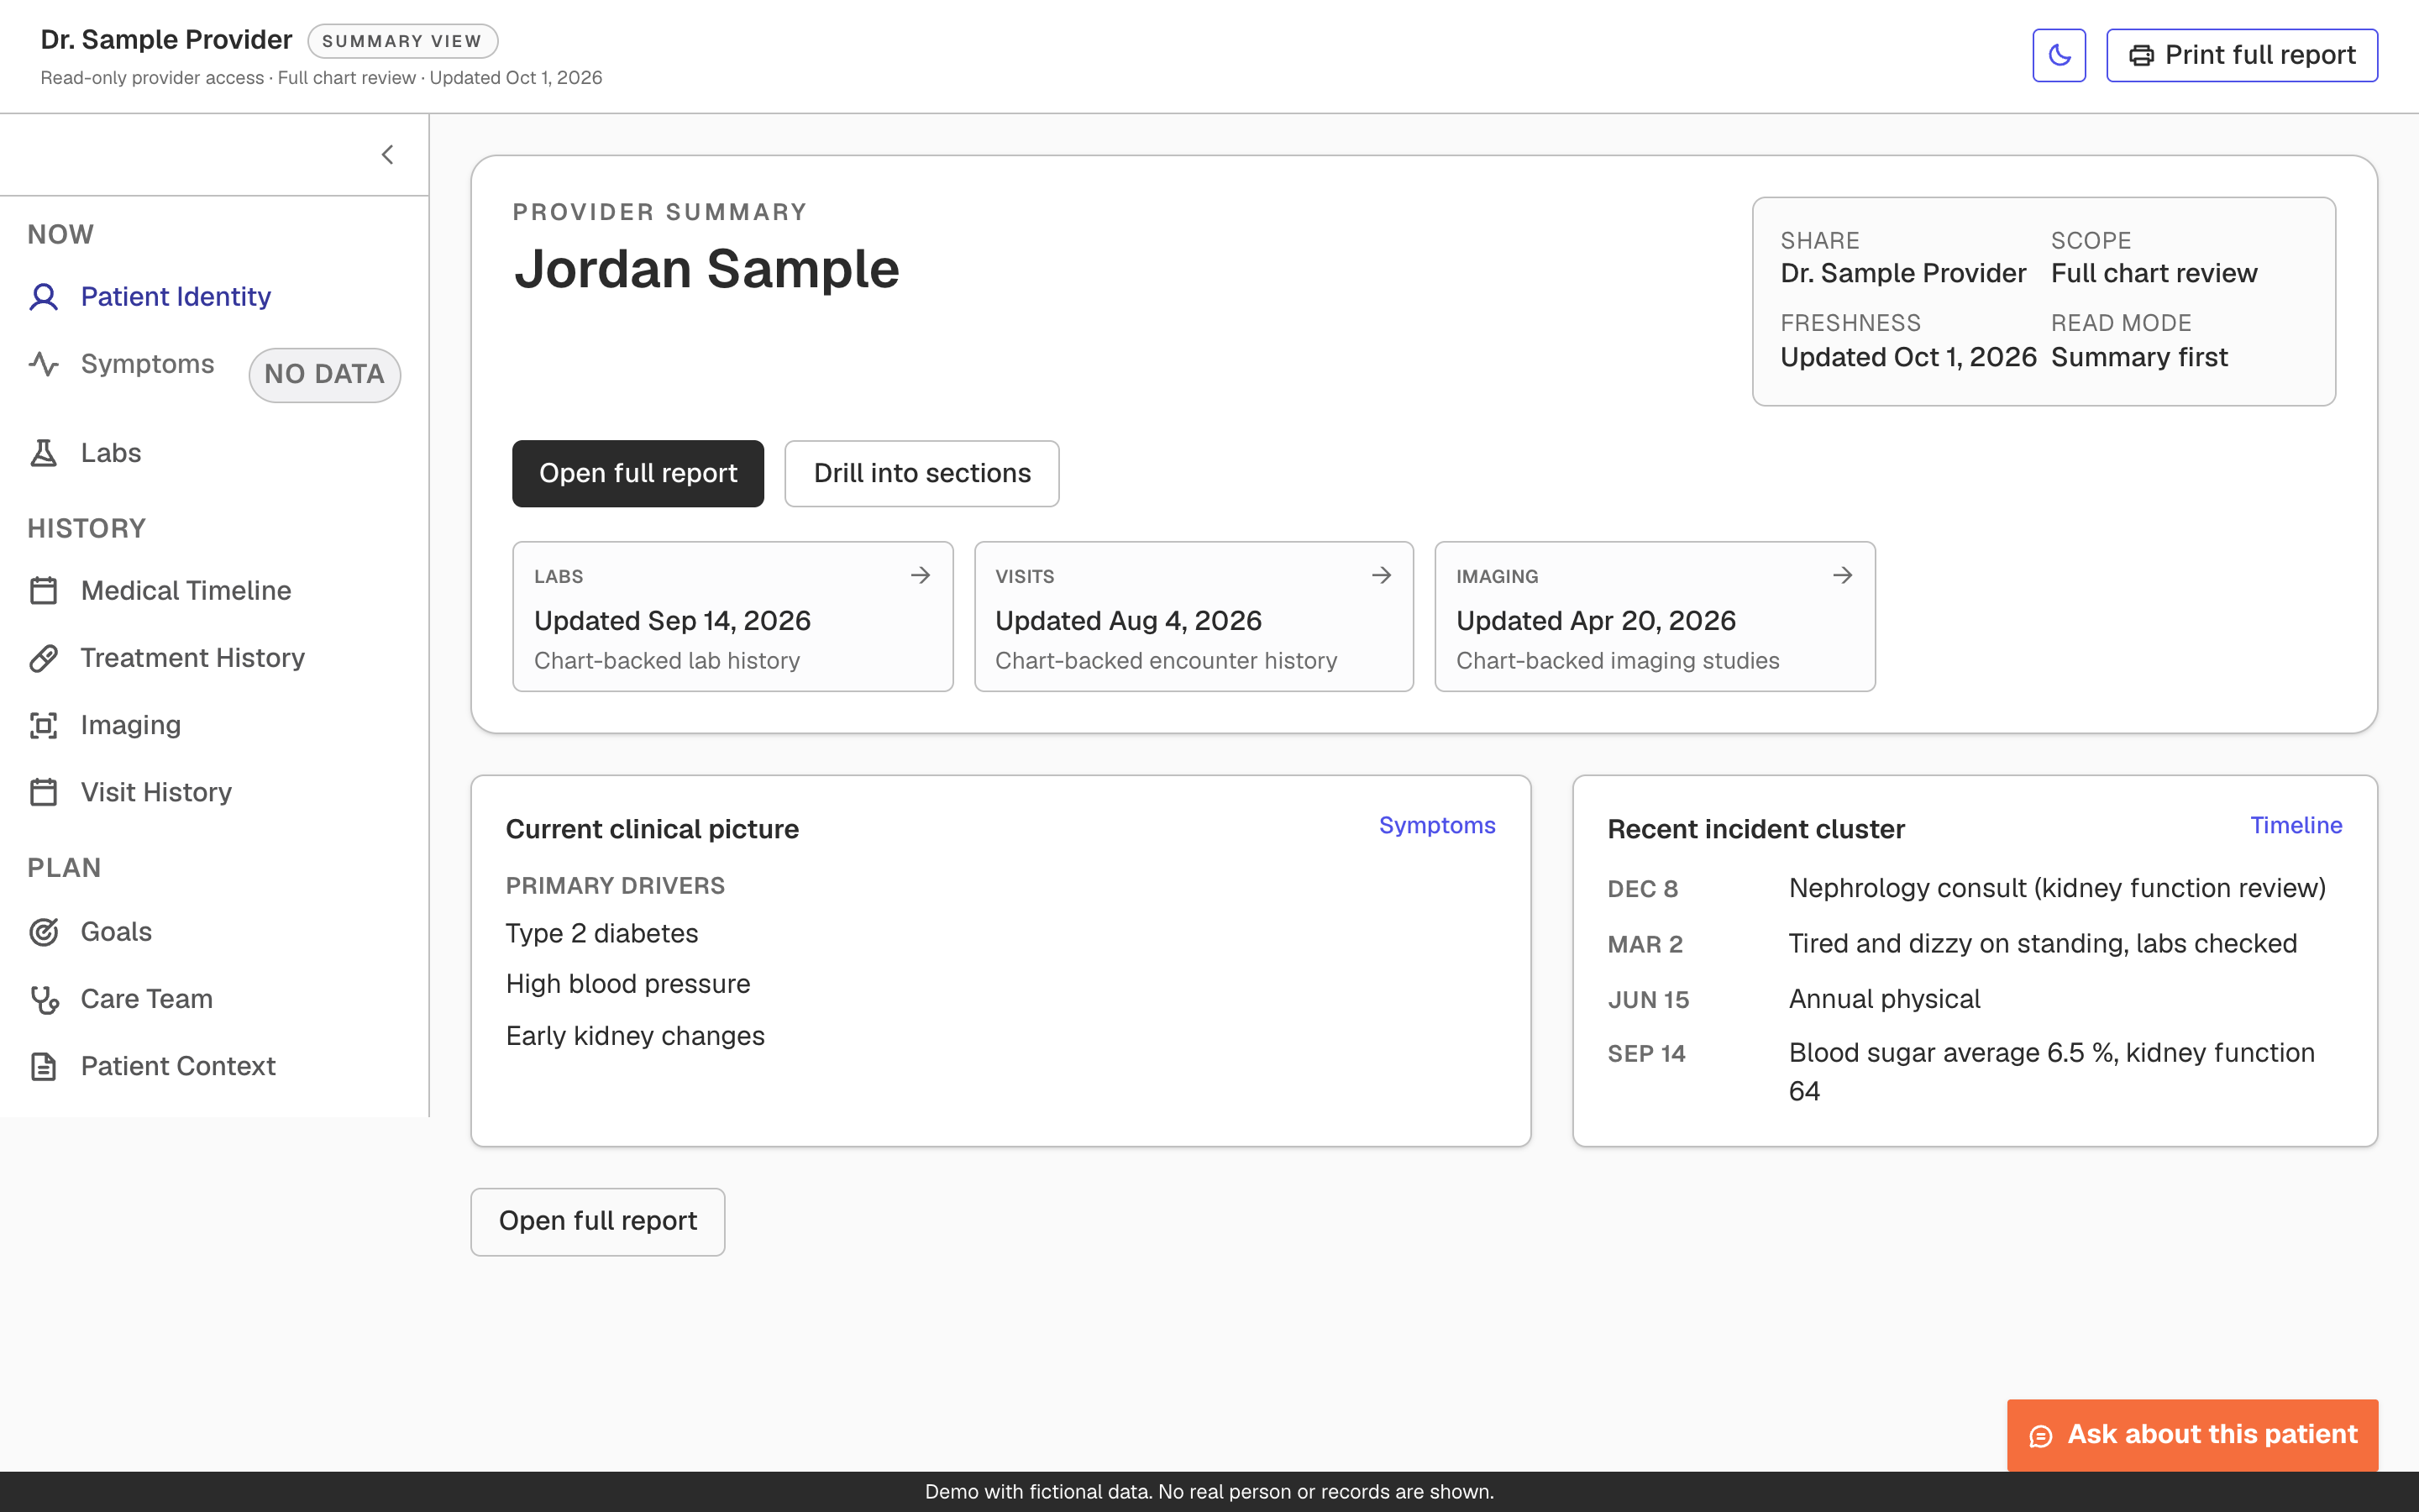Screen dimensions: 2419x1512
Task: Click the High blood pressure entry
Action: (627, 984)
